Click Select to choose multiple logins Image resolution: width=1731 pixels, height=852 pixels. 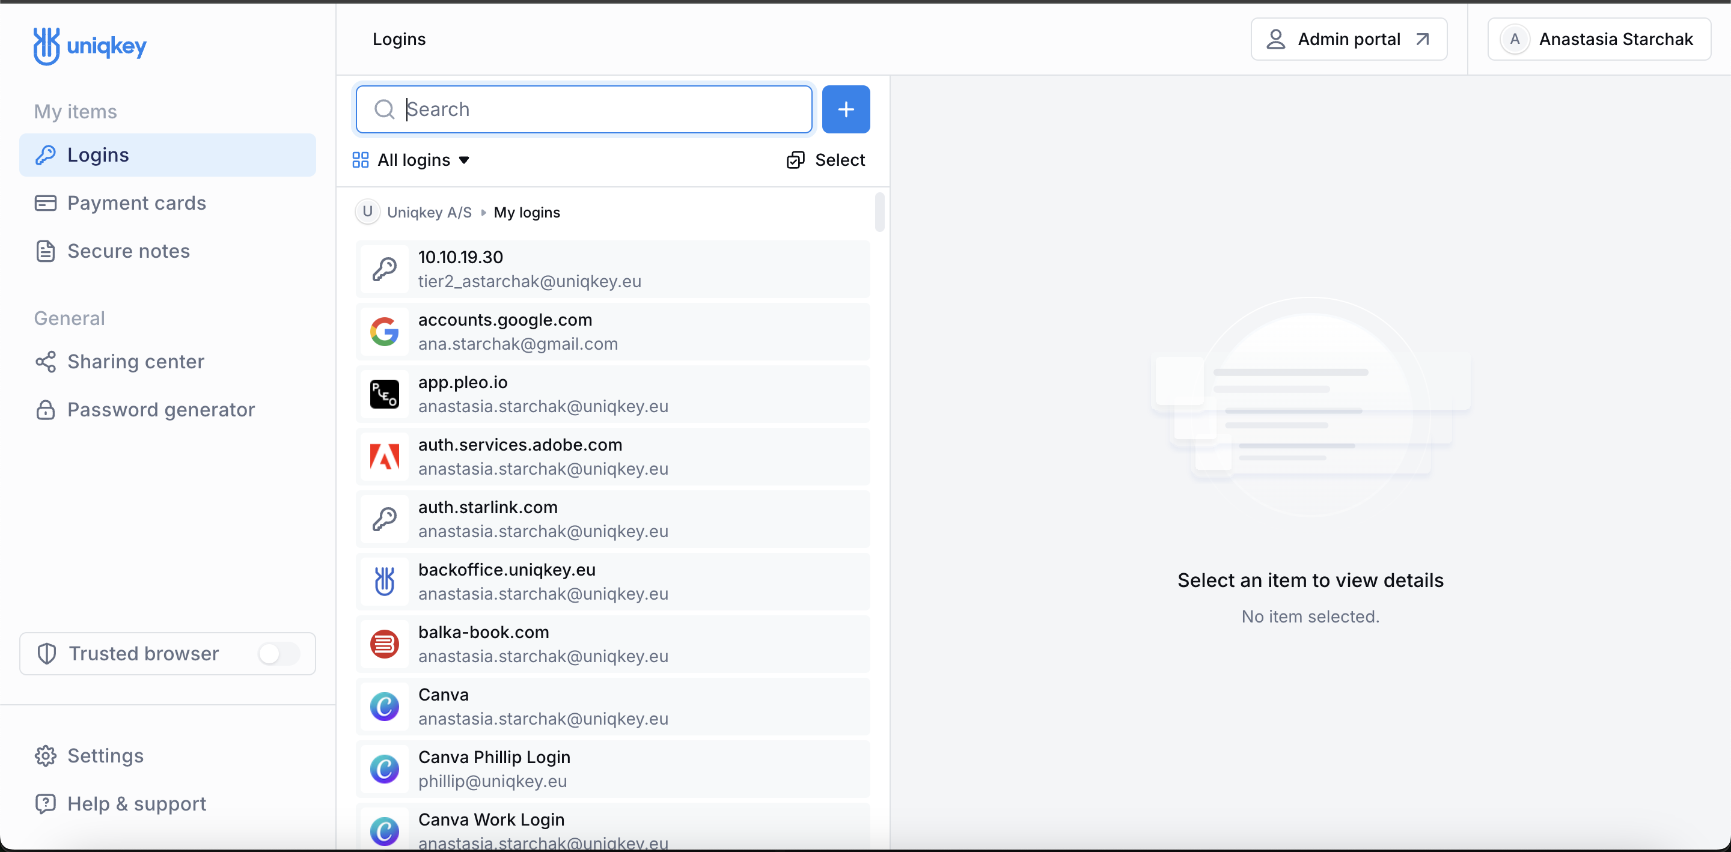[826, 160]
